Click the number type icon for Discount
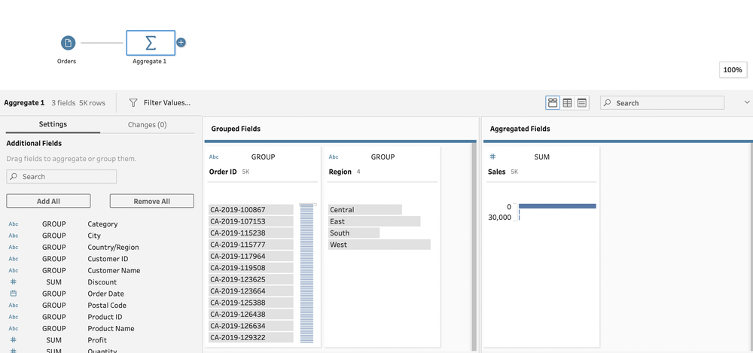The height and width of the screenshot is (353, 753). 14,282
